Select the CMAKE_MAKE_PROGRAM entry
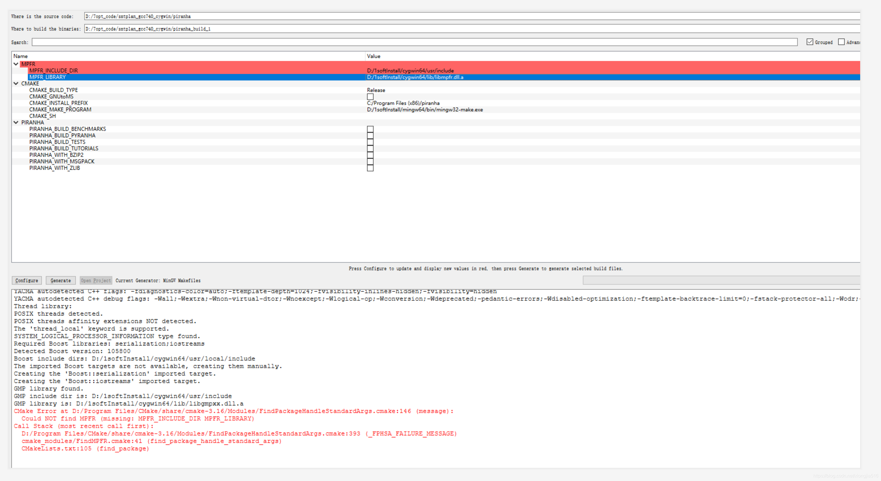The image size is (881, 481). coord(60,110)
